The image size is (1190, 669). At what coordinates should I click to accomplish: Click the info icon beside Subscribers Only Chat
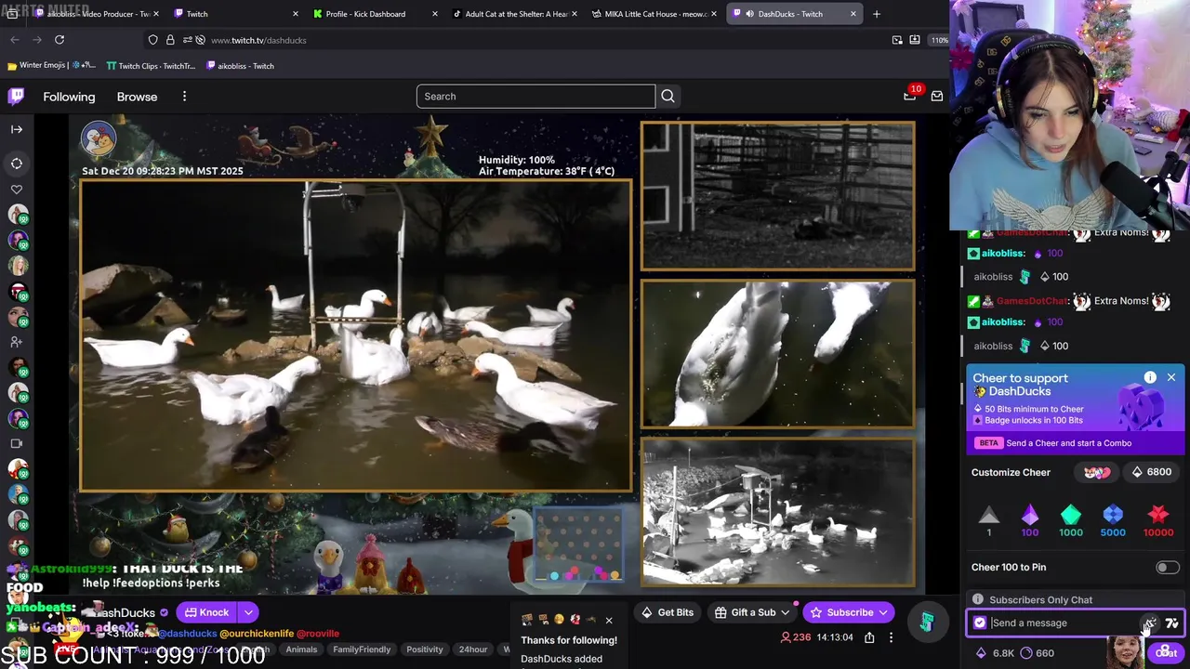coord(977,600)
